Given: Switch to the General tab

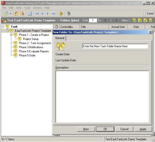Looking at the screenshot, I should [x=60, y=38].
